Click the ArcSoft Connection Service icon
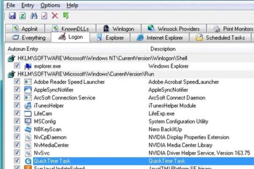The width and height of the screenshot is (254, 169). (28, 98)
